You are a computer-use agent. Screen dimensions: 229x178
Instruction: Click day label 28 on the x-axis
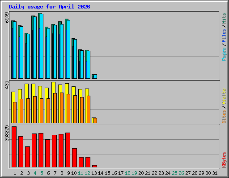pyautogui.click(x=195, y=173)
